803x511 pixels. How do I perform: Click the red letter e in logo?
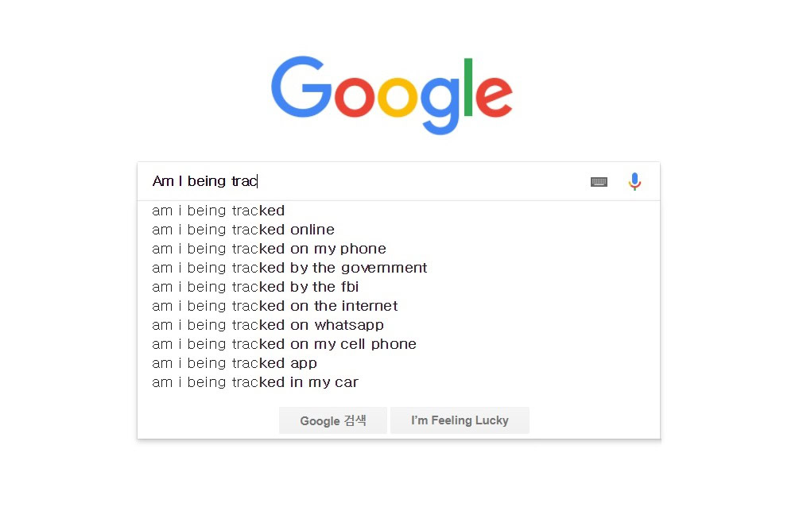pos(495,98)
